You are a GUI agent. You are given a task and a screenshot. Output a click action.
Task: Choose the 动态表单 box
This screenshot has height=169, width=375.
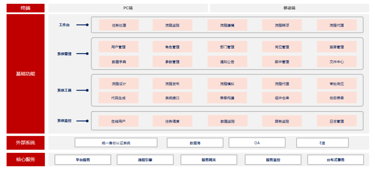point(337,98)
